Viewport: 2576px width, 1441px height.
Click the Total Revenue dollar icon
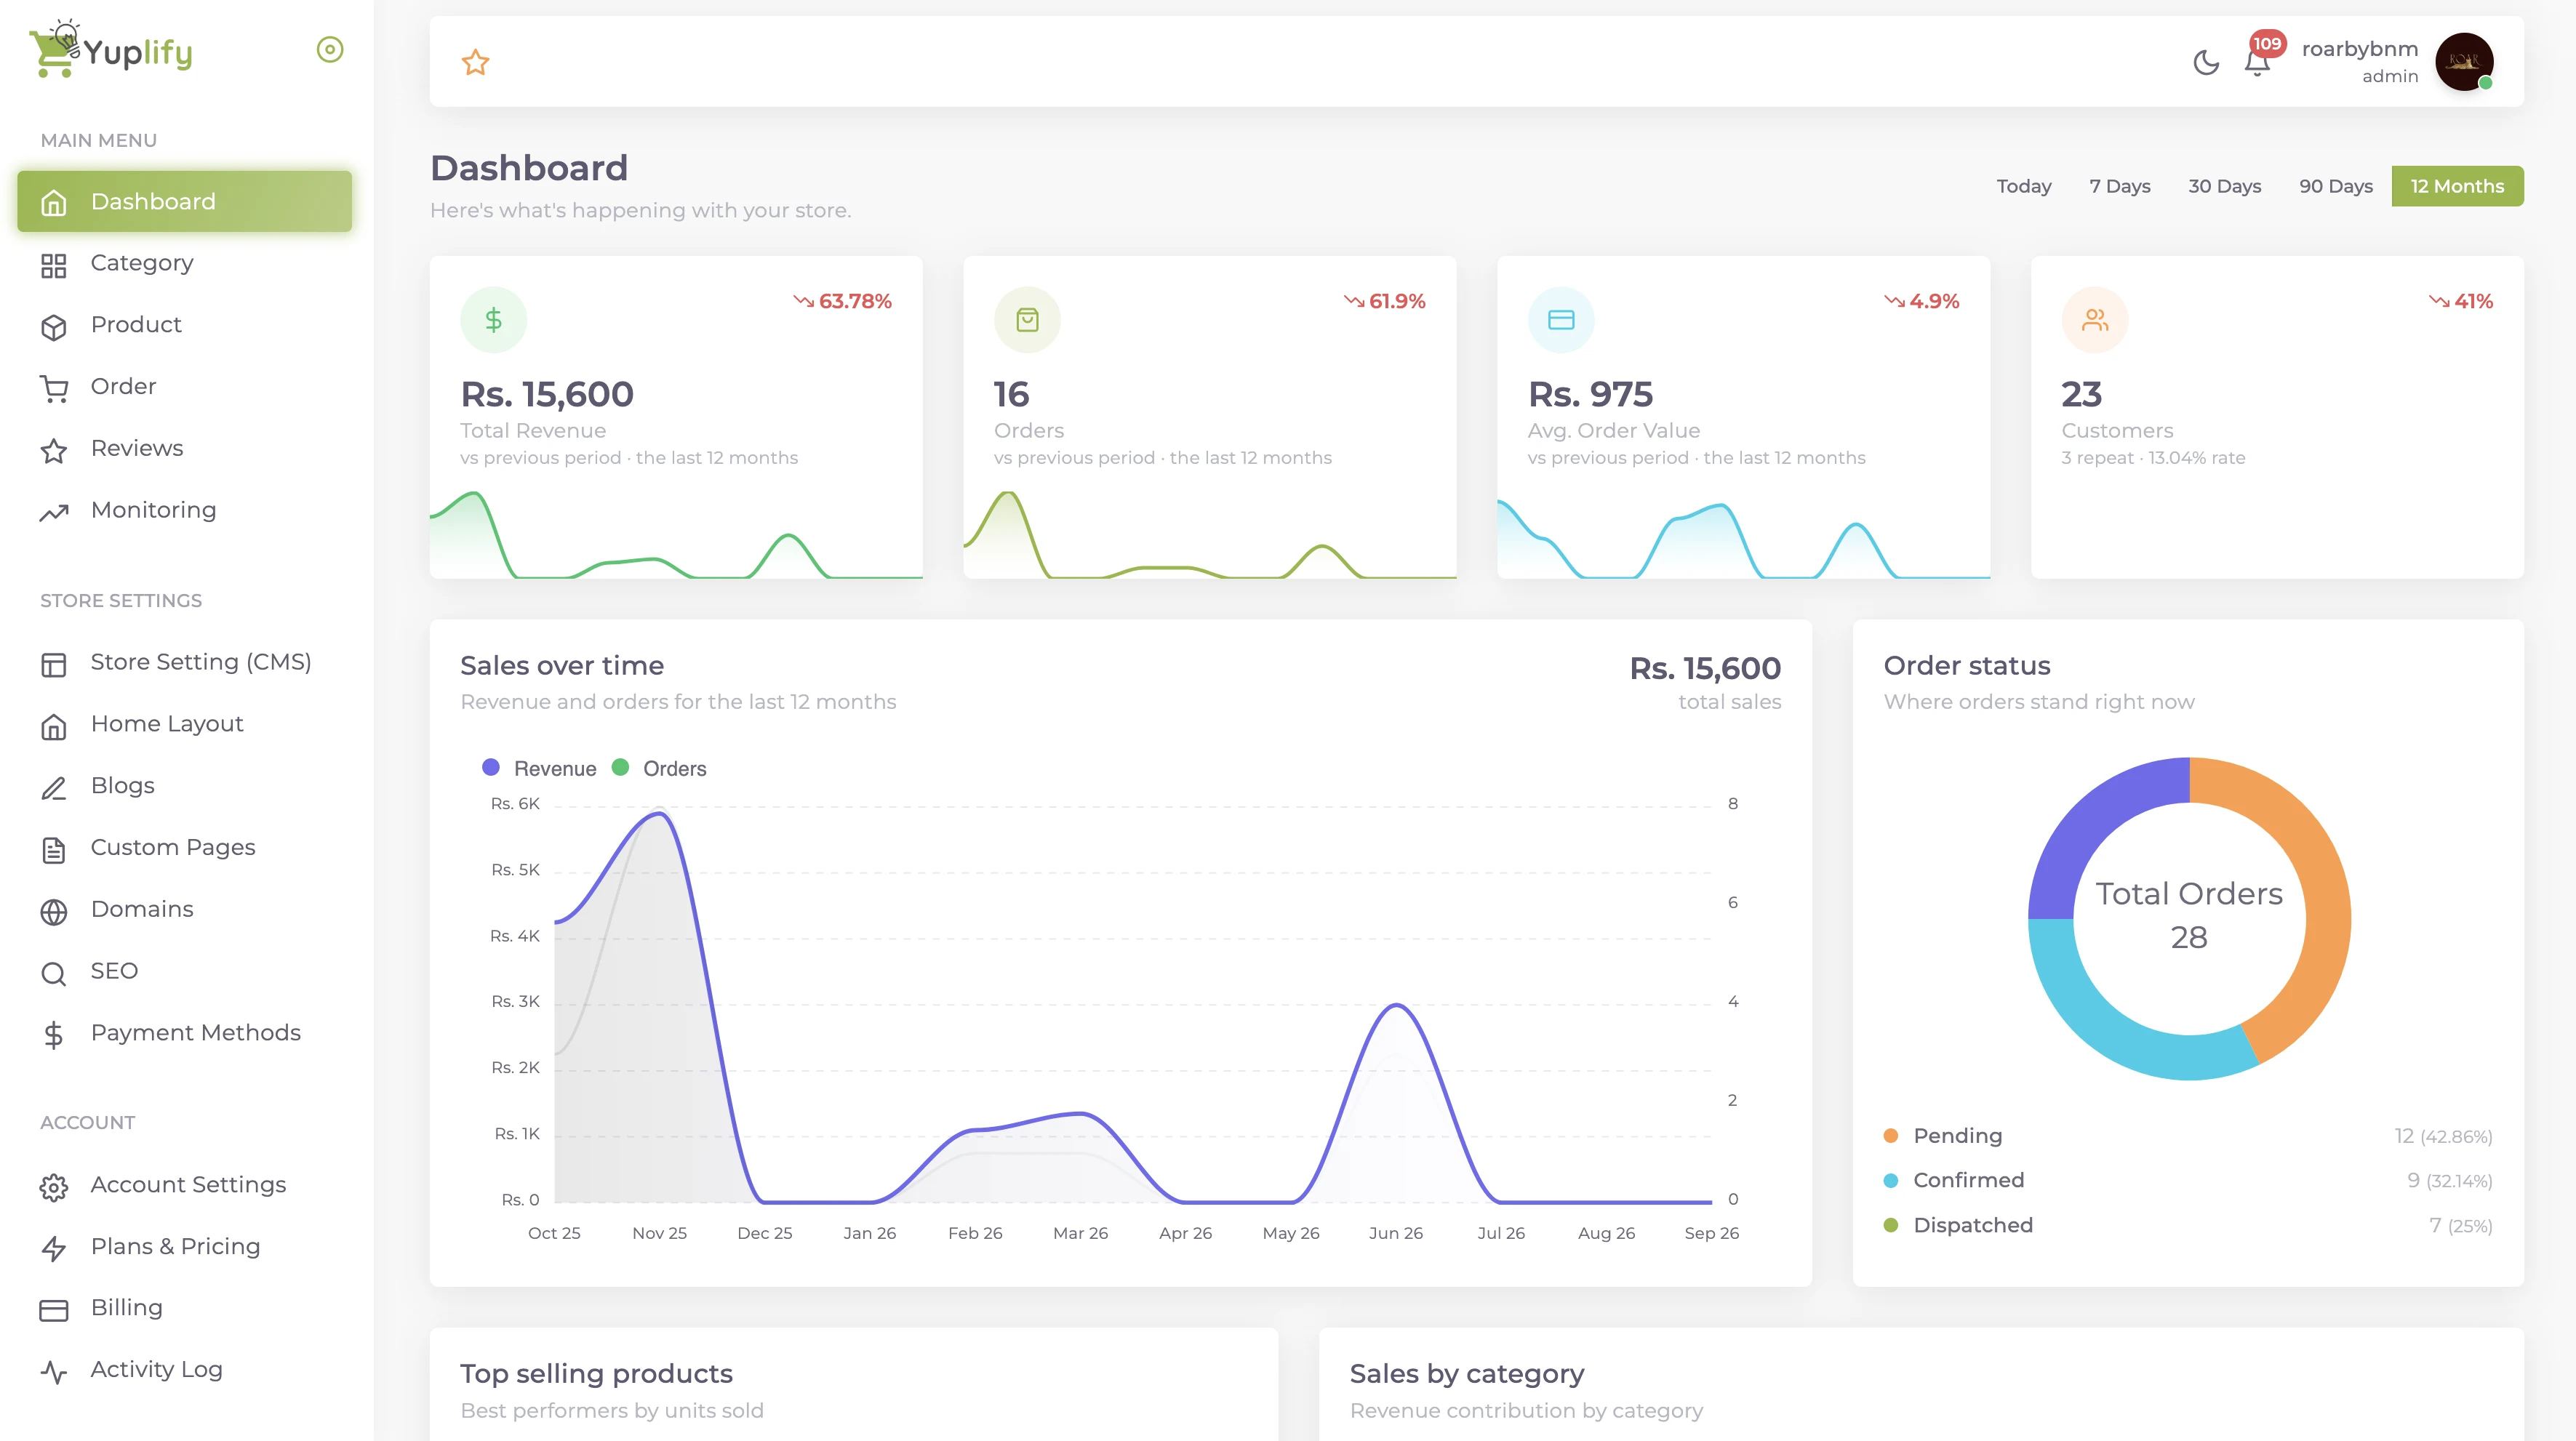(493, 320)
